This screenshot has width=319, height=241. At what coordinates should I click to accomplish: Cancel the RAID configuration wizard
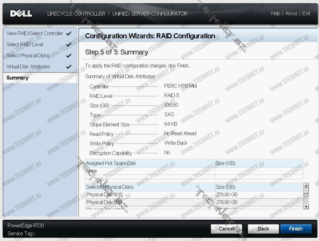(x=226, y=229)
